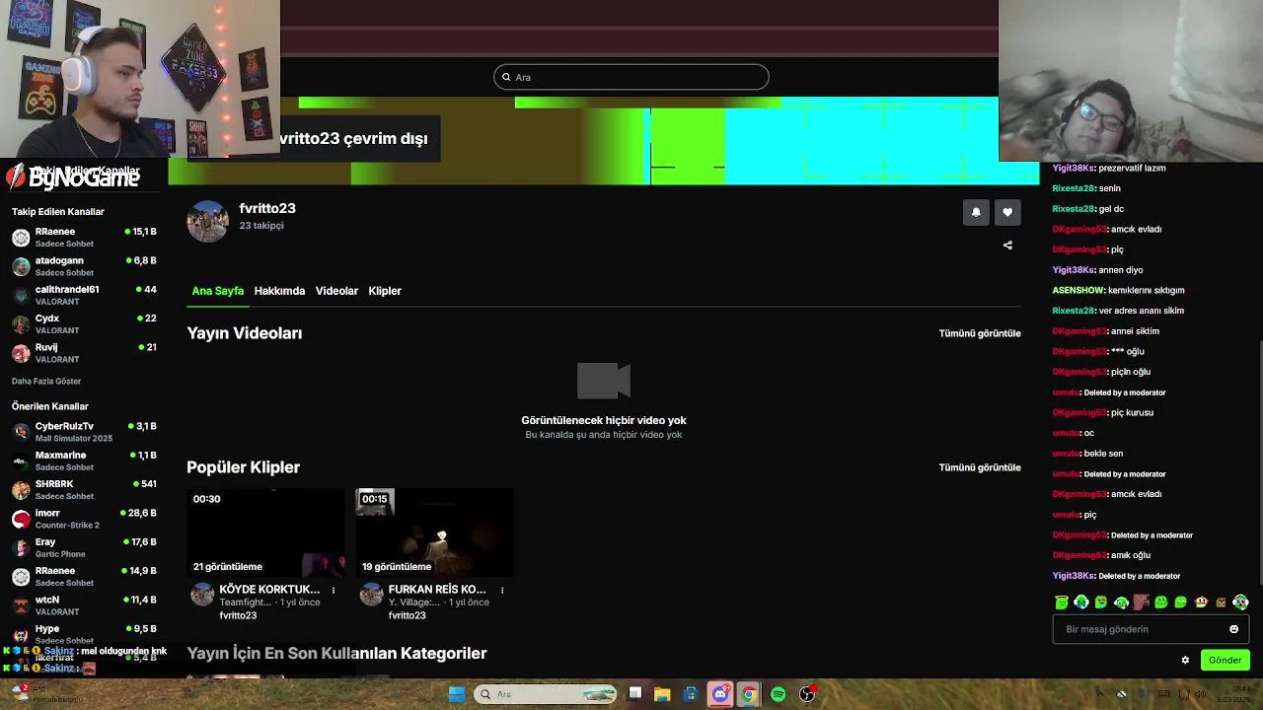The height and width of the screenshot is (710, 1263).
Task: Open Microsoft Store from taskbar
Action: (x=691, y=694)
